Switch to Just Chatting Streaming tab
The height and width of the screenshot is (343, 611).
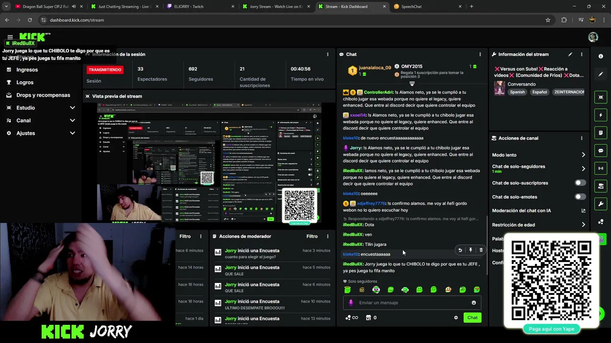pos(125,7)
